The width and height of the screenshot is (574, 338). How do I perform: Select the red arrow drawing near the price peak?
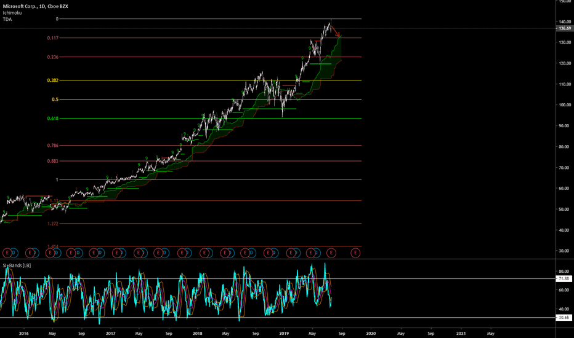pyautogui.click(x=336, y=31)
